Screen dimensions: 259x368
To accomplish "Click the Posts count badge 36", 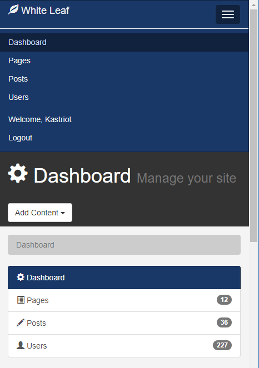I will 224,322.
